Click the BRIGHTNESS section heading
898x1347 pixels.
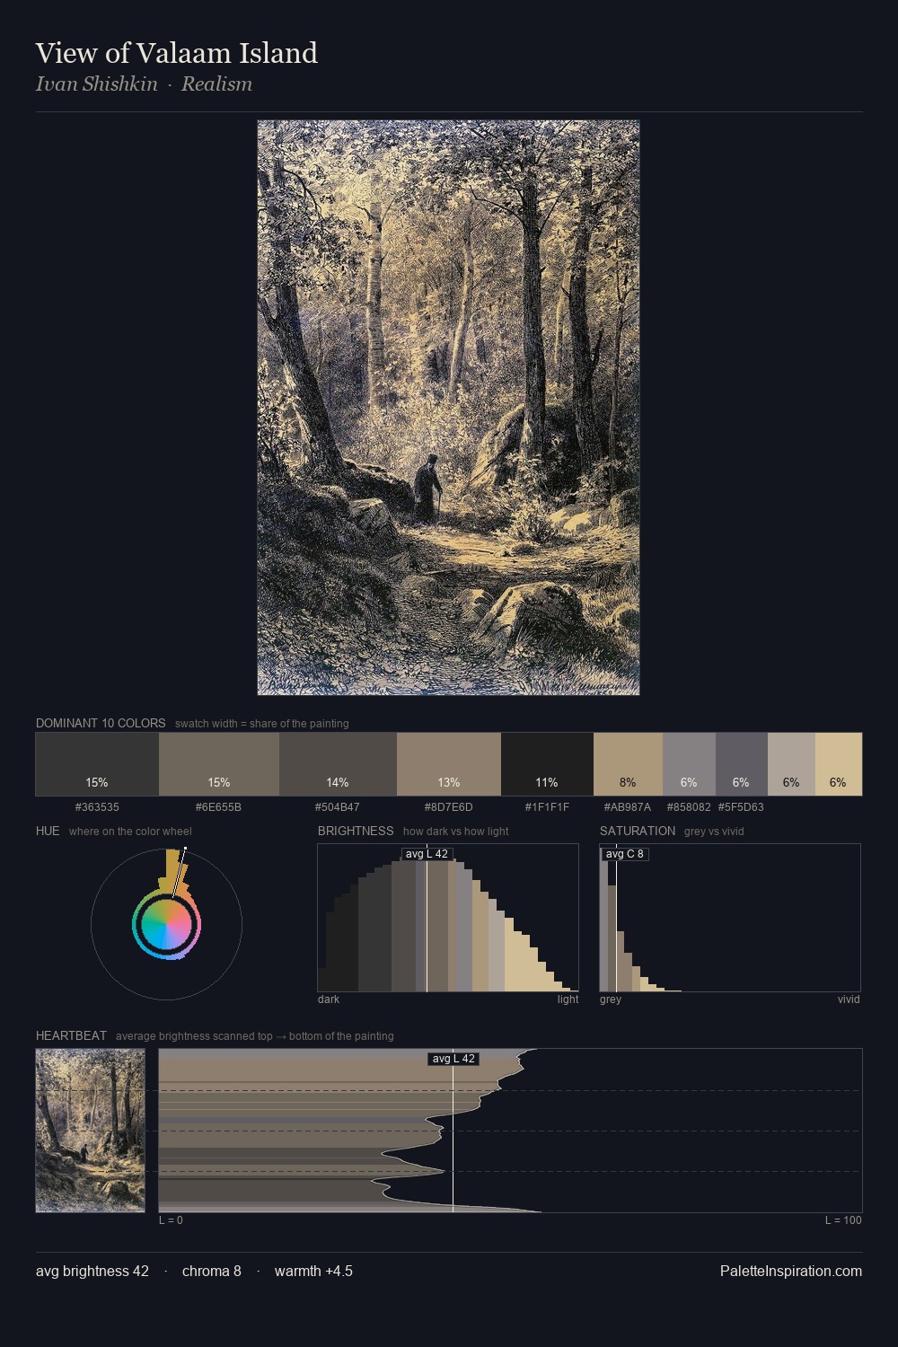tap(356, 831)
